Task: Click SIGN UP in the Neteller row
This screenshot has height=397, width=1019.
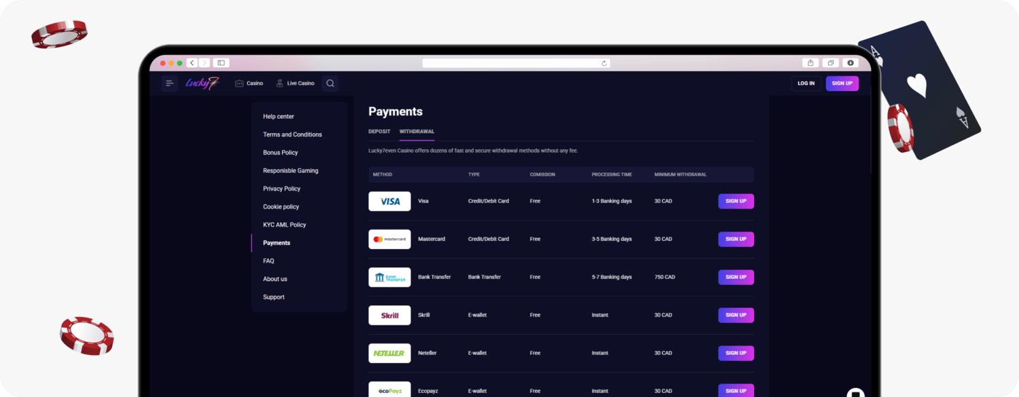Action: click(x=736, y=354)
